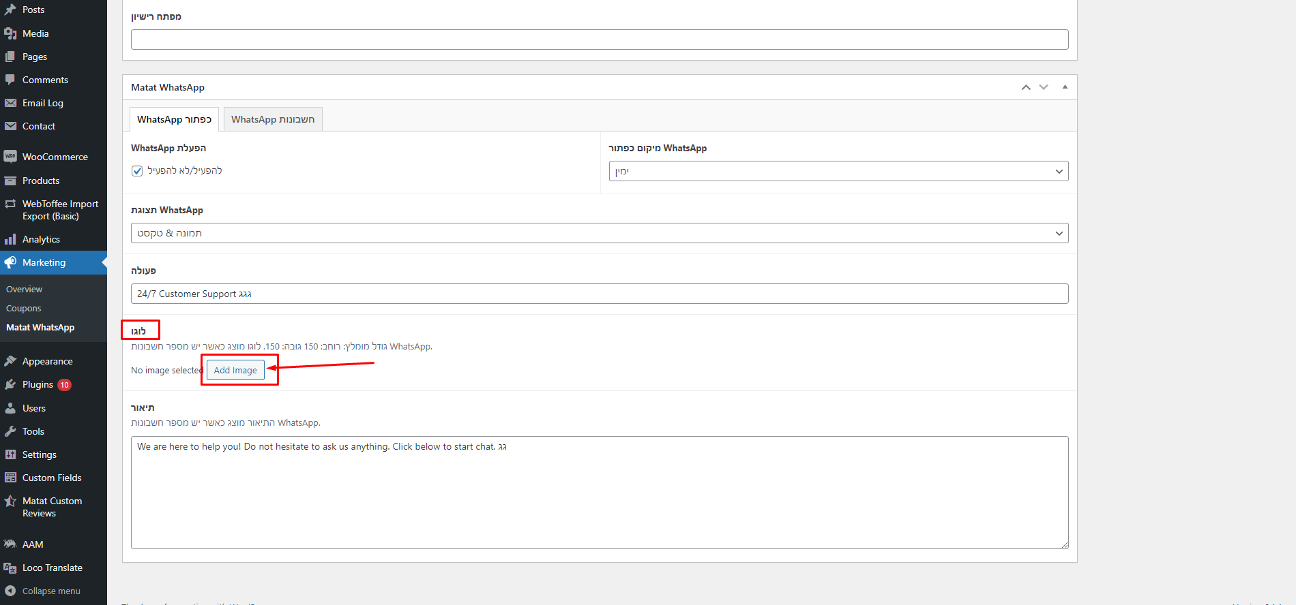The width and height of the screenshot is (1296, 605).
Task: Toggle the WhatsApp activation checkbox
Action: (x=137, y=171)
